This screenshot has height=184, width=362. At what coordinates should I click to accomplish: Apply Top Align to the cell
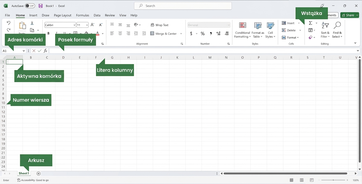[112, 24]
